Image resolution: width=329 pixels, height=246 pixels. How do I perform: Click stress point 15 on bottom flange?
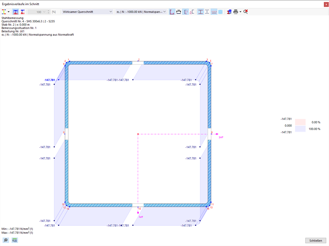[x=139, y=209]
